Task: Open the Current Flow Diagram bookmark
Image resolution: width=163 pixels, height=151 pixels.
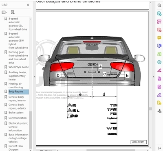Action: [x=15, y=148]
